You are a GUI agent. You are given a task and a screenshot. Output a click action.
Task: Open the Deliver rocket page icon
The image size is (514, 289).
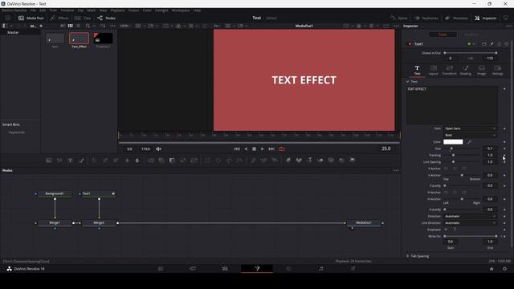353,269
